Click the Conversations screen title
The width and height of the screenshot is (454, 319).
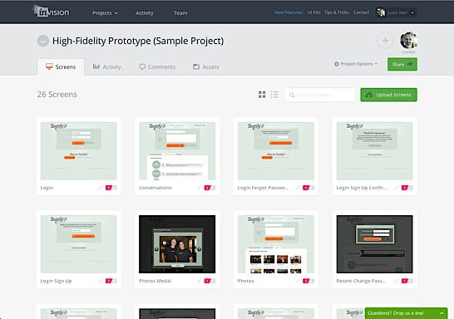click(x=155, y=188)
